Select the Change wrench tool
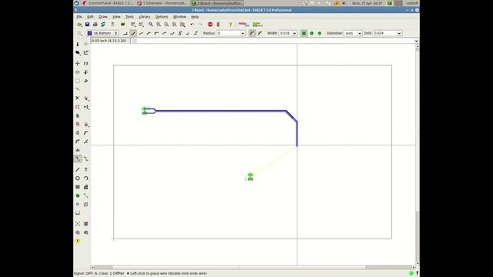This screenshot has width=493, height=277. pos(86,81)
